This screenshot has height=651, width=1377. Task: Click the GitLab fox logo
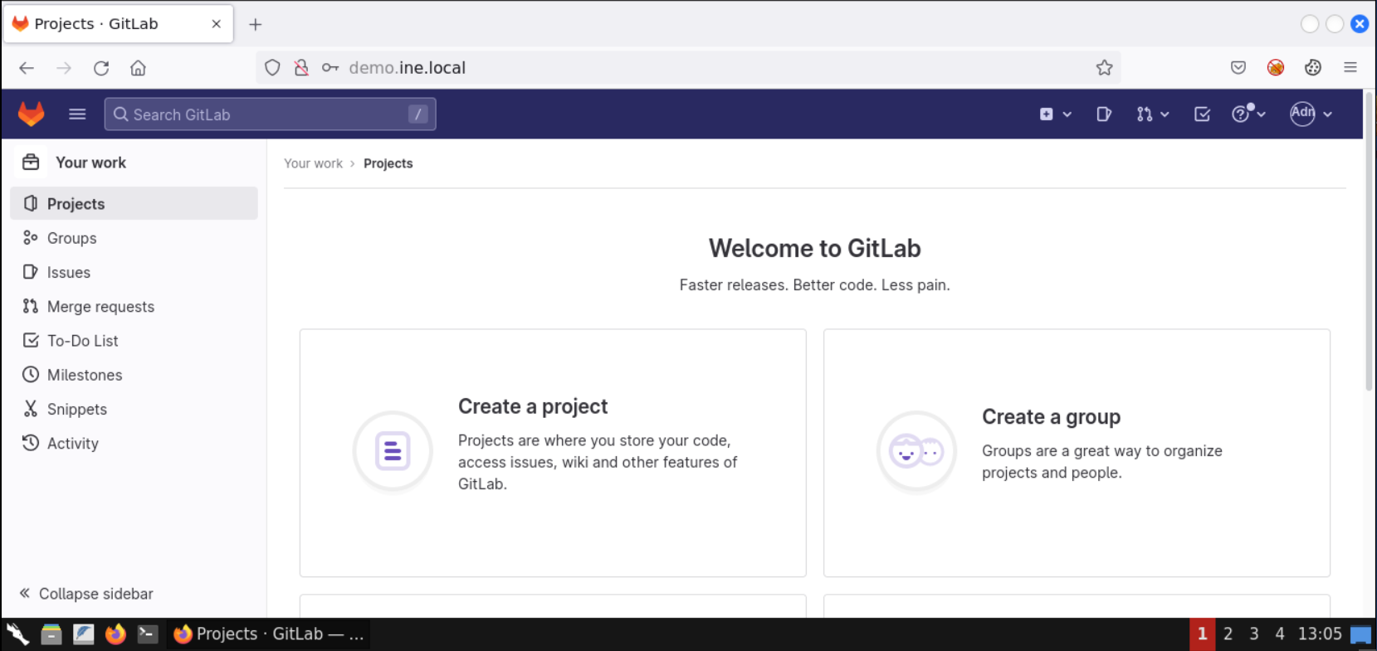click(32, 114)
